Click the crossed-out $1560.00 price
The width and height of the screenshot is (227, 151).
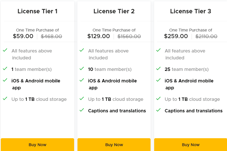tap(129, 36)
